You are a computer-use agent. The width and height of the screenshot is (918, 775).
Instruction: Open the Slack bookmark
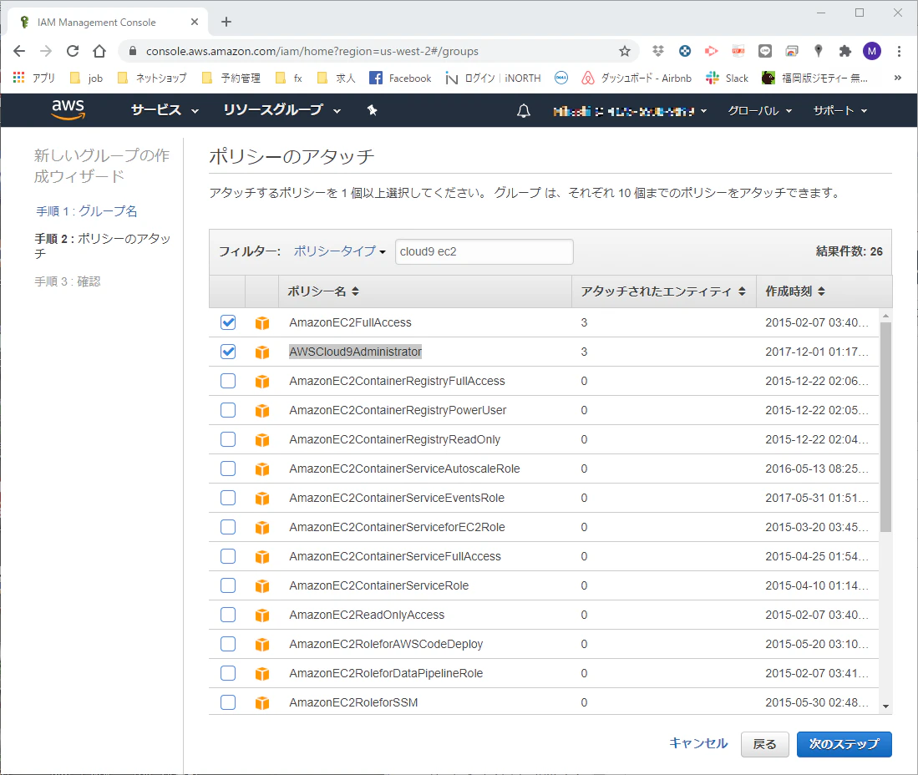pos(728,78)
